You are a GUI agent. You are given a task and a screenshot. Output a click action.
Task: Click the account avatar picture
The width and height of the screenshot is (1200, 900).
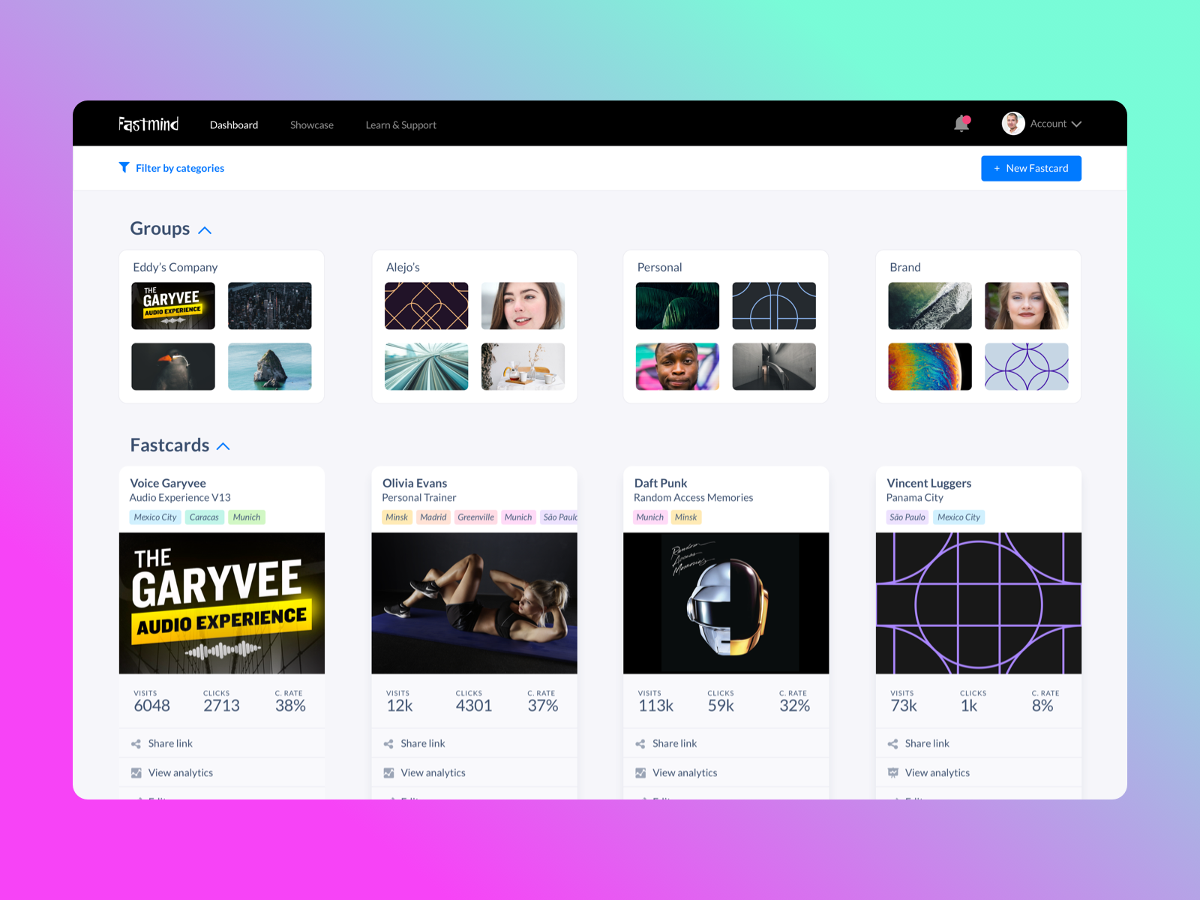click(1013, 124)
